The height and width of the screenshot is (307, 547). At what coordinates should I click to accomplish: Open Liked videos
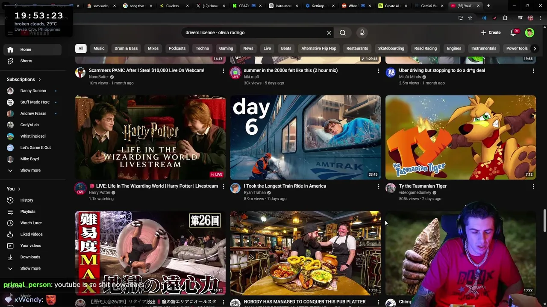point(32,234)
